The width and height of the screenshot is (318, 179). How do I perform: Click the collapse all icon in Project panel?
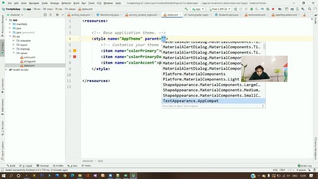pos(51,15)
